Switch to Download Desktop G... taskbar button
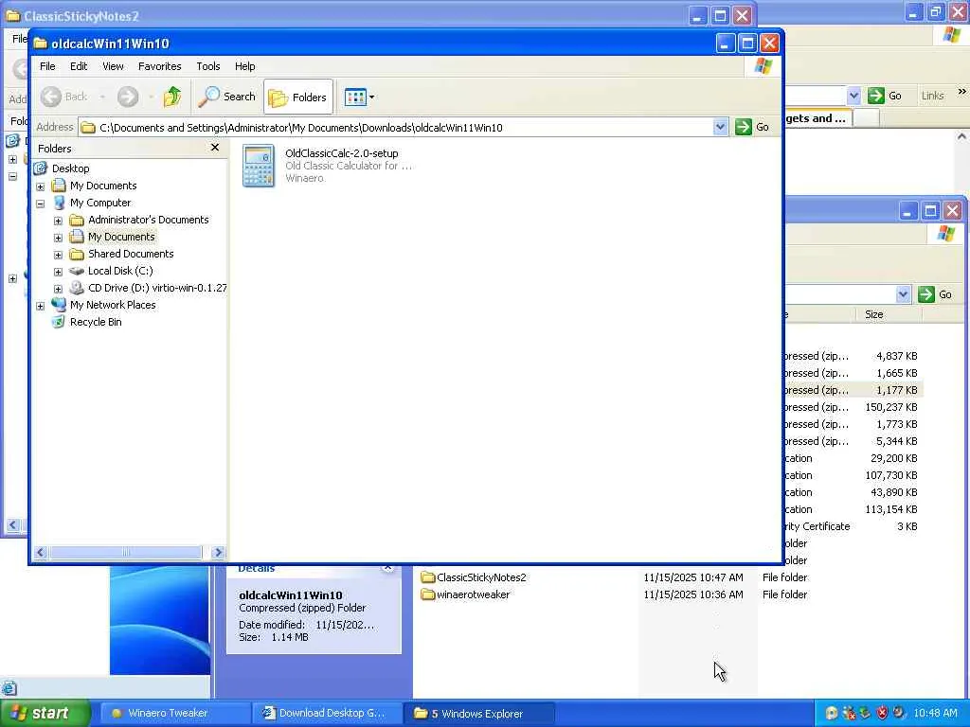 tap(327, 713)
